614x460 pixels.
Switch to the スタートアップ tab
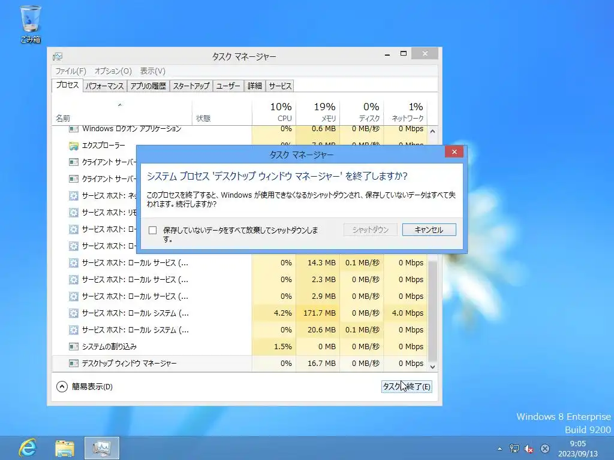click(x=191, y=86)
